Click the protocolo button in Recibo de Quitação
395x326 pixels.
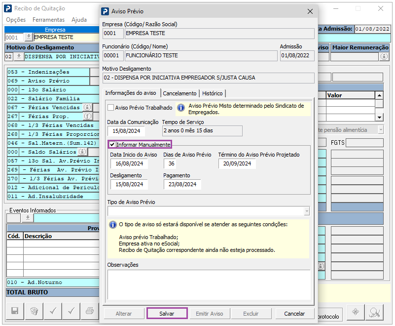(x=330, y=314)
